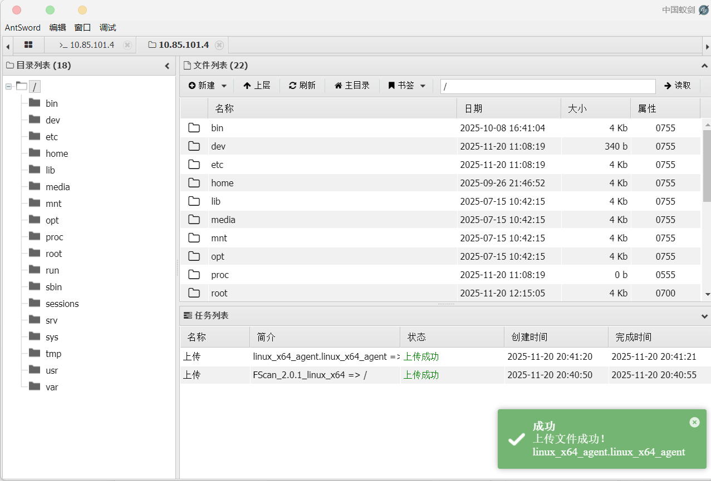Close the terminal tab 10.85.101.4

click(128, 45)
